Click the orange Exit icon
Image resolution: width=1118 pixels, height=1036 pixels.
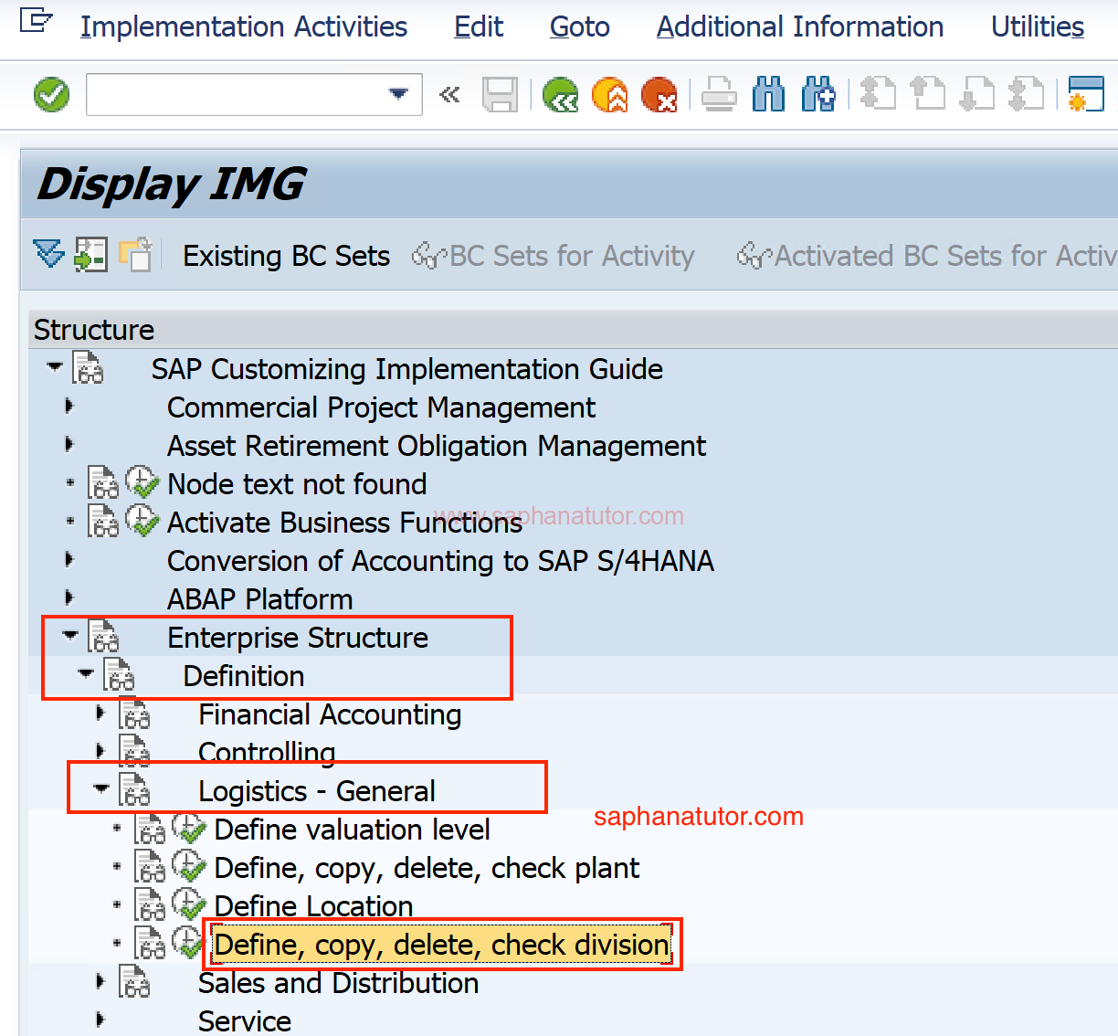(x=610, y=95)
